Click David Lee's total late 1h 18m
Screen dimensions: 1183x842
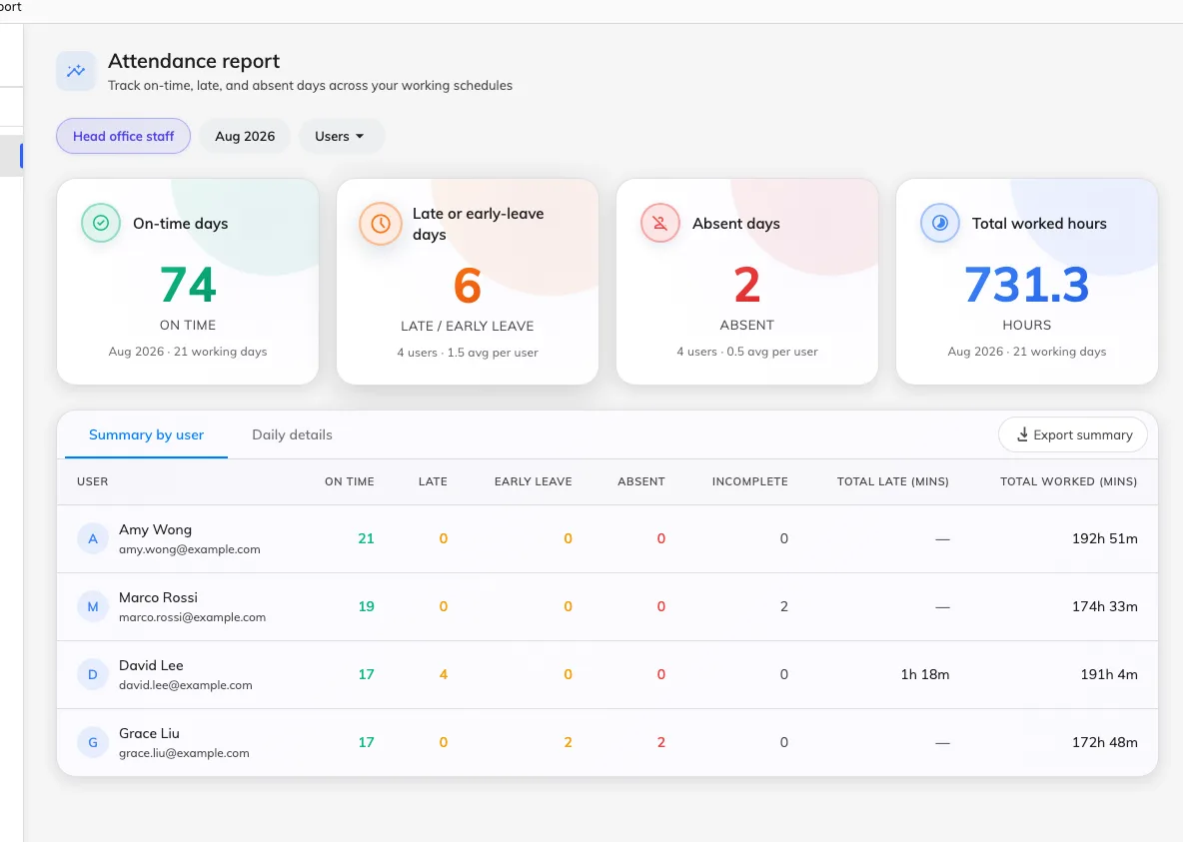[x=925, y=674]
